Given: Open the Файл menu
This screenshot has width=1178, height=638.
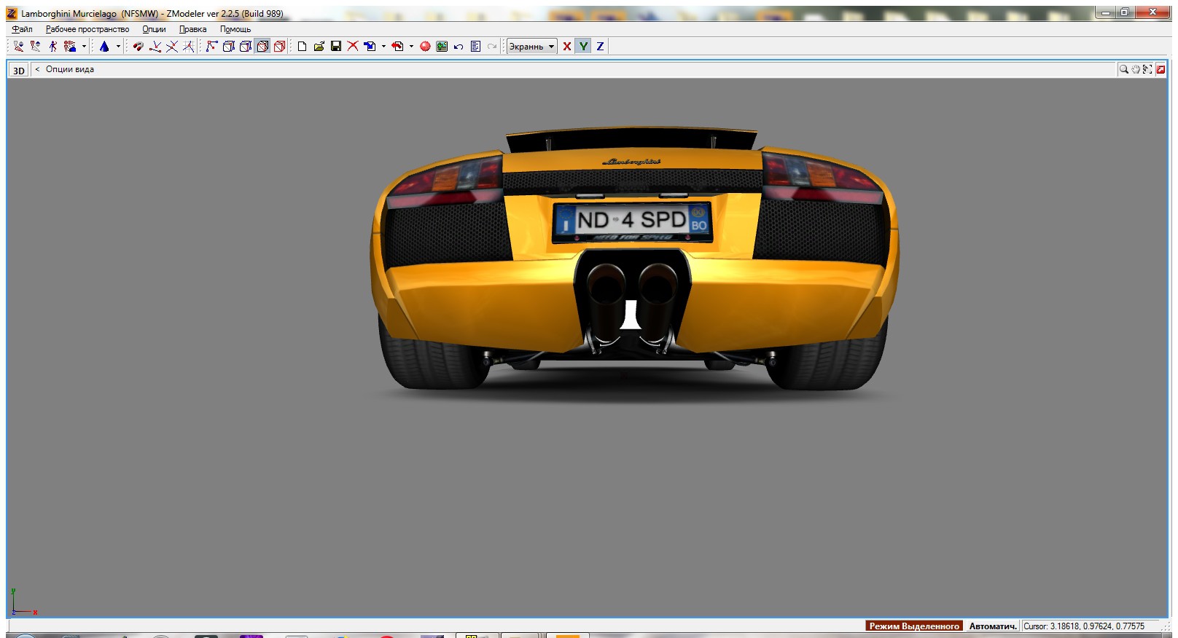Looking at the screenshot, I should click(22, 29).
